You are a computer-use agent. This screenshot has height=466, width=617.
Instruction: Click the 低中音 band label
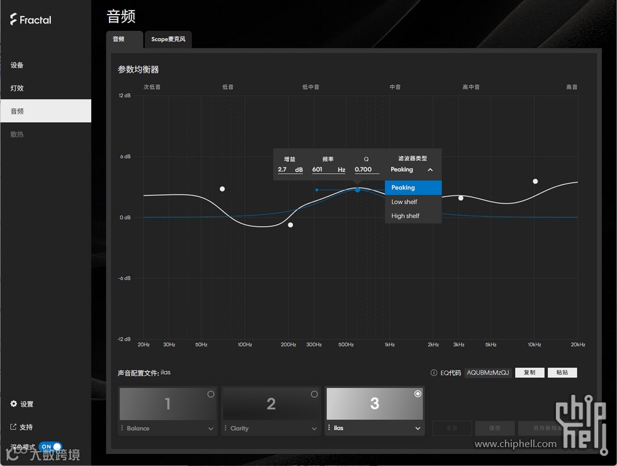(x=311, y=87)
